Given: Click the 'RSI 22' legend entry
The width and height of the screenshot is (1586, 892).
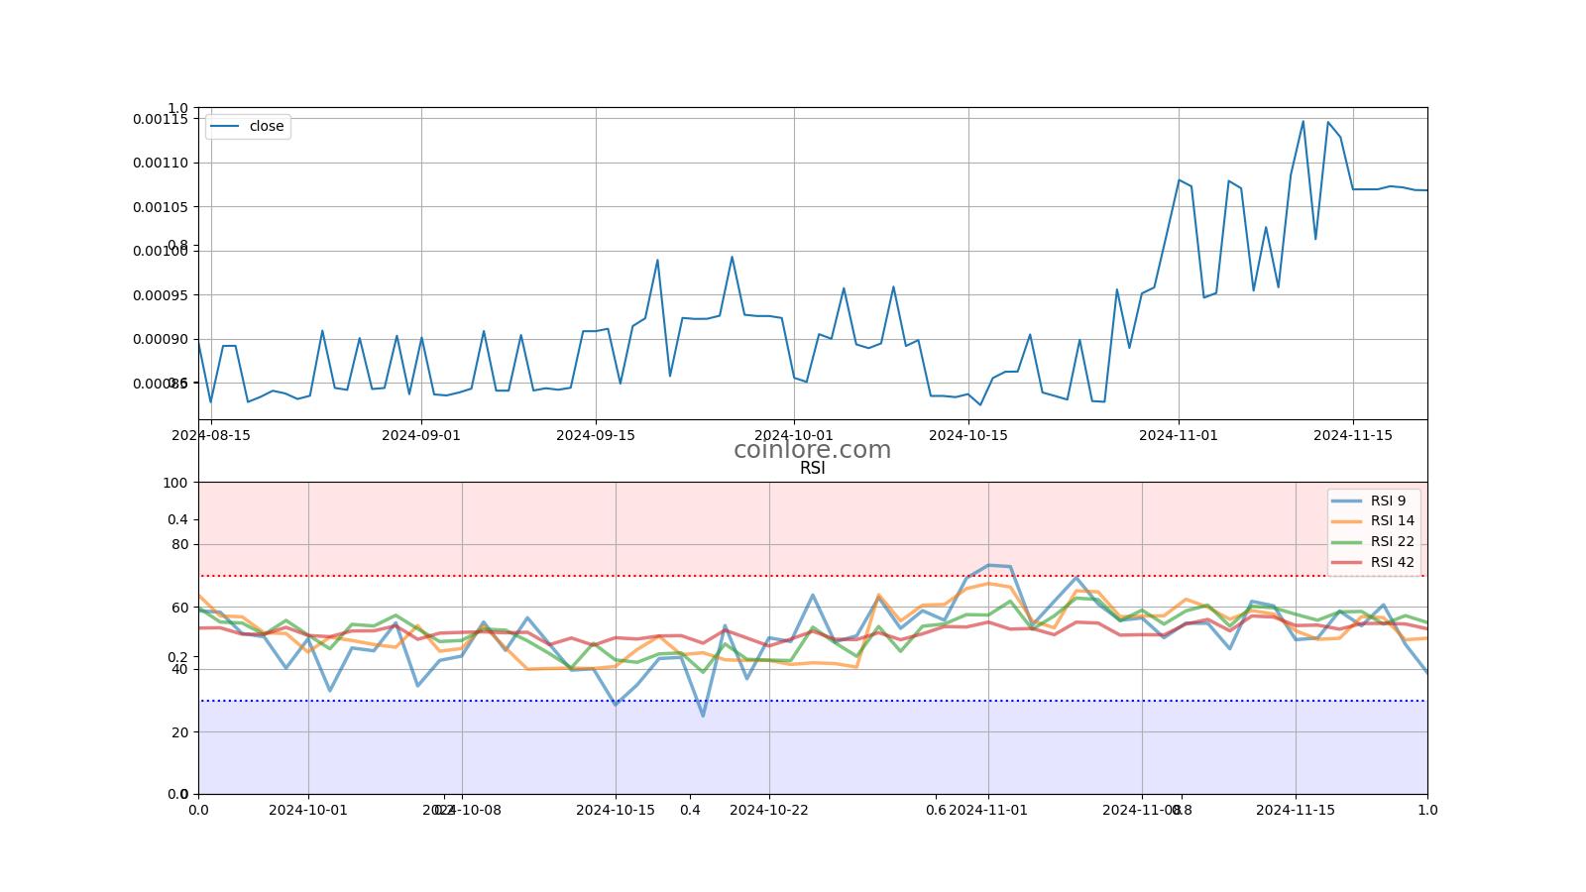Looking at the screenshot, I should pyautogui.click(x=1393, y=541).
